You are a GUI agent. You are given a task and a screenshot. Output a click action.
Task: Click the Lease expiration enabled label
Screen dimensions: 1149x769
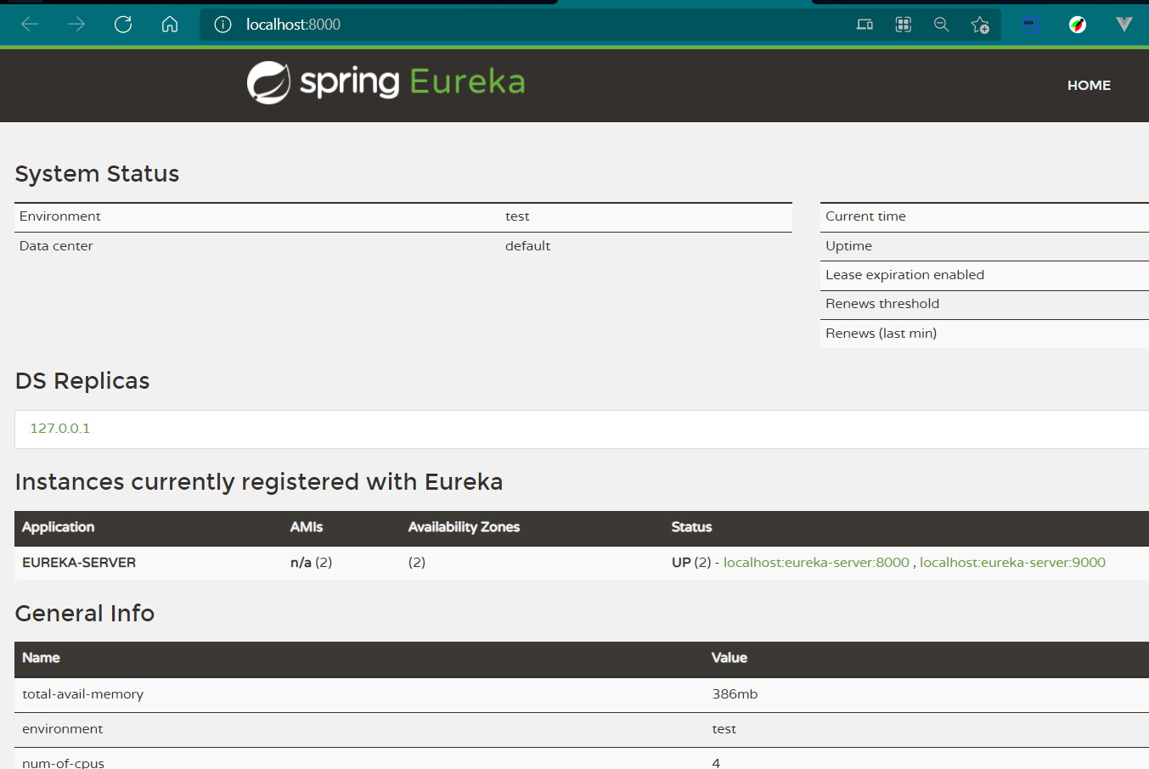[904, 275]
